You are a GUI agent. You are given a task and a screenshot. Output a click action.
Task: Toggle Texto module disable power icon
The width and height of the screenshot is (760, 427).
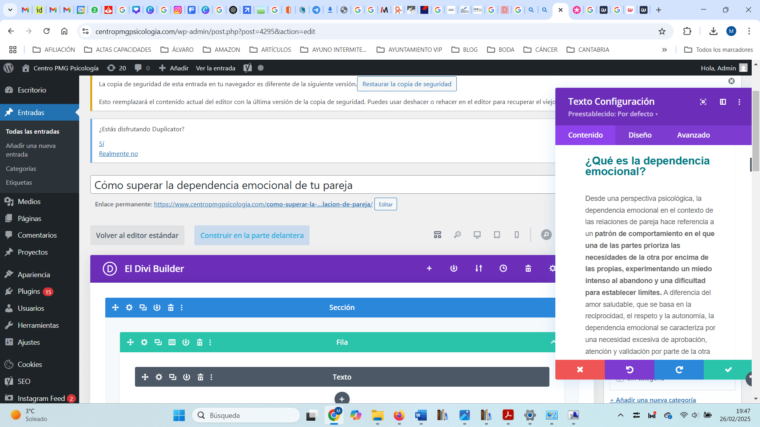click(186, 377)
